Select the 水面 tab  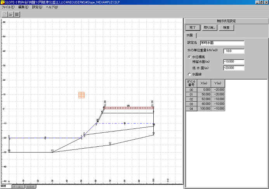coord(190,35)
